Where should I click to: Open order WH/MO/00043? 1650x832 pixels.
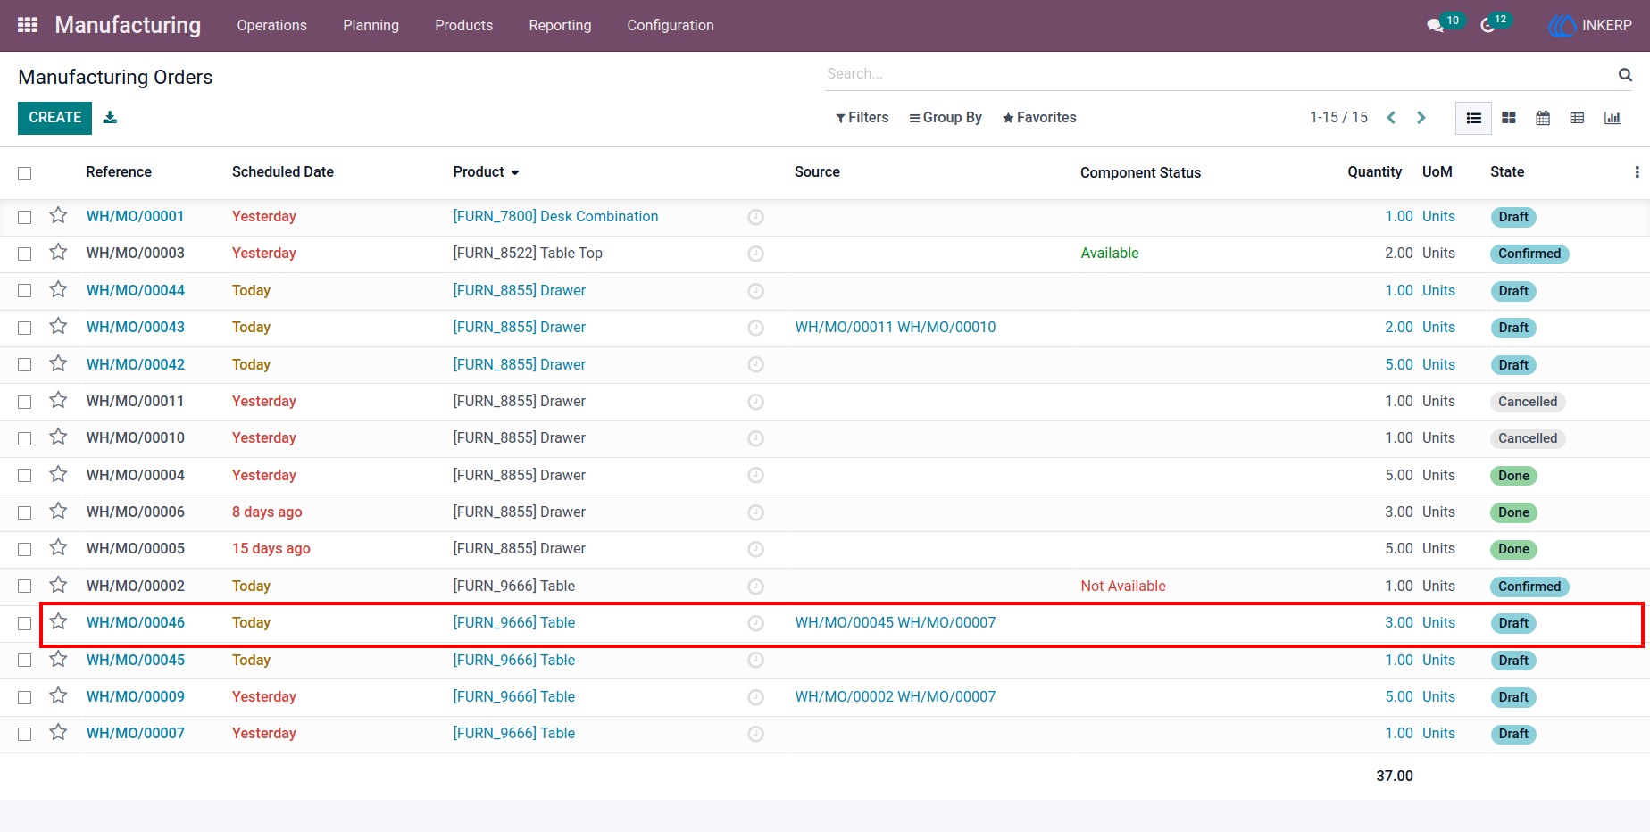136,328
